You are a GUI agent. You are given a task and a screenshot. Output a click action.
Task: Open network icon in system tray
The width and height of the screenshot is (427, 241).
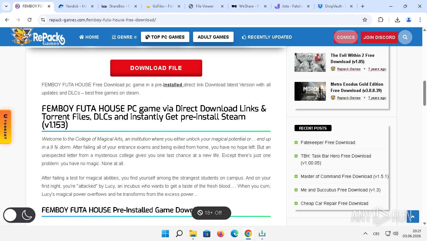coord(388,234)
